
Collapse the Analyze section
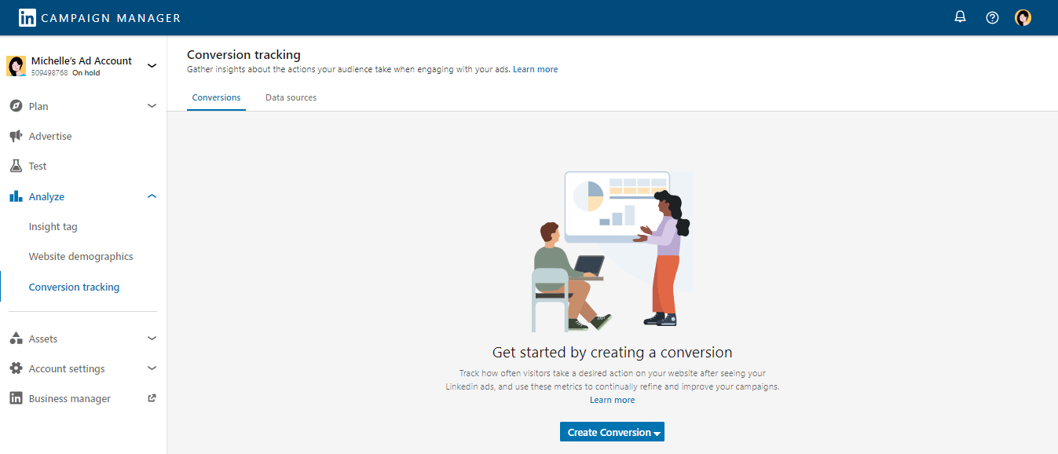point(151,196)
